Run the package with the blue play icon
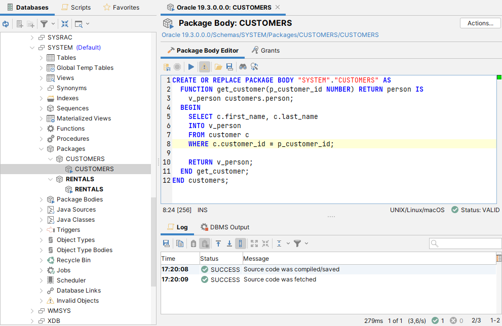Image resolution: width=502 pixels, height=326 pixels. point(191,66)
